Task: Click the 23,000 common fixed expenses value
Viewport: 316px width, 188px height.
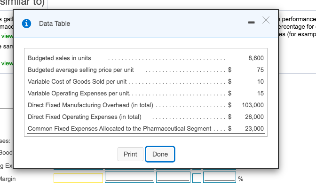Action: [x=254, y=129]
